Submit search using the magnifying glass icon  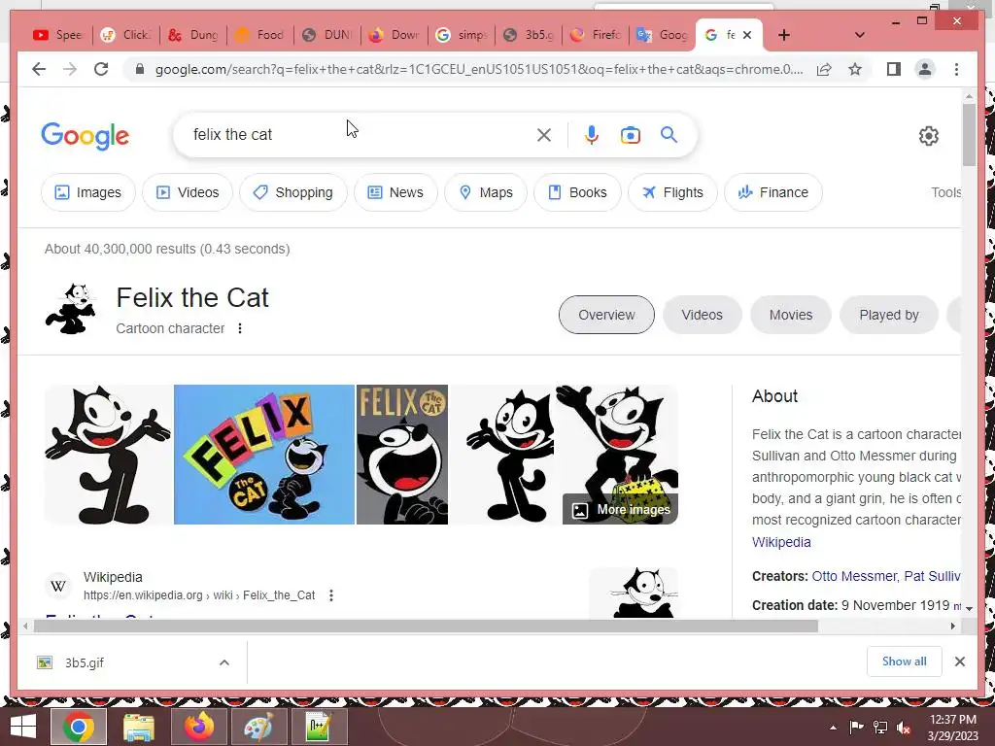(x=669, y=134)
